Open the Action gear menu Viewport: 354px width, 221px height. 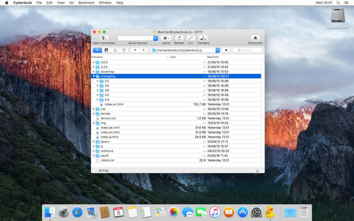coord(166,38)
